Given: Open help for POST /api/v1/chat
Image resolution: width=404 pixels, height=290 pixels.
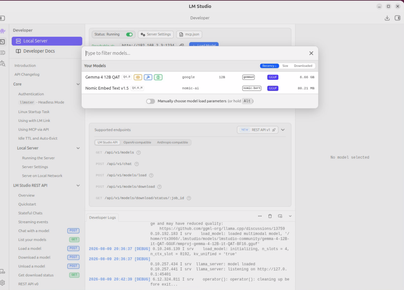Looking at the screenshot, I should tap(137, 164).
